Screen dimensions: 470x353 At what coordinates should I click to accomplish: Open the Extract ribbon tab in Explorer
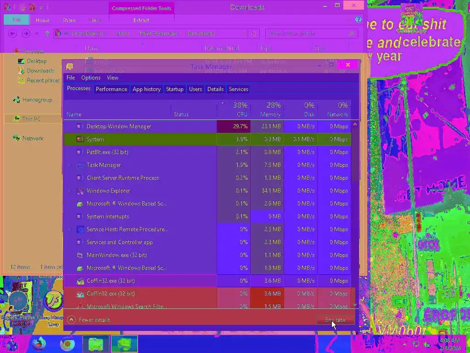coord(141,20)
